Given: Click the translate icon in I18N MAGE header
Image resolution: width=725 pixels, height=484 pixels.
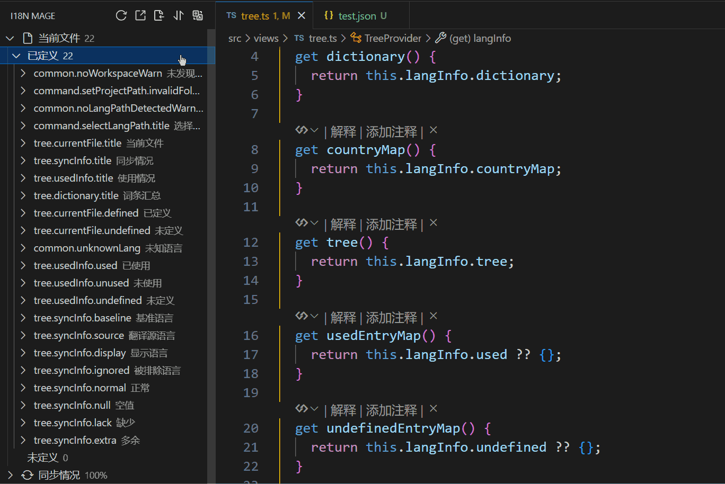Looking at the screenshot, I should pos(198,15).
